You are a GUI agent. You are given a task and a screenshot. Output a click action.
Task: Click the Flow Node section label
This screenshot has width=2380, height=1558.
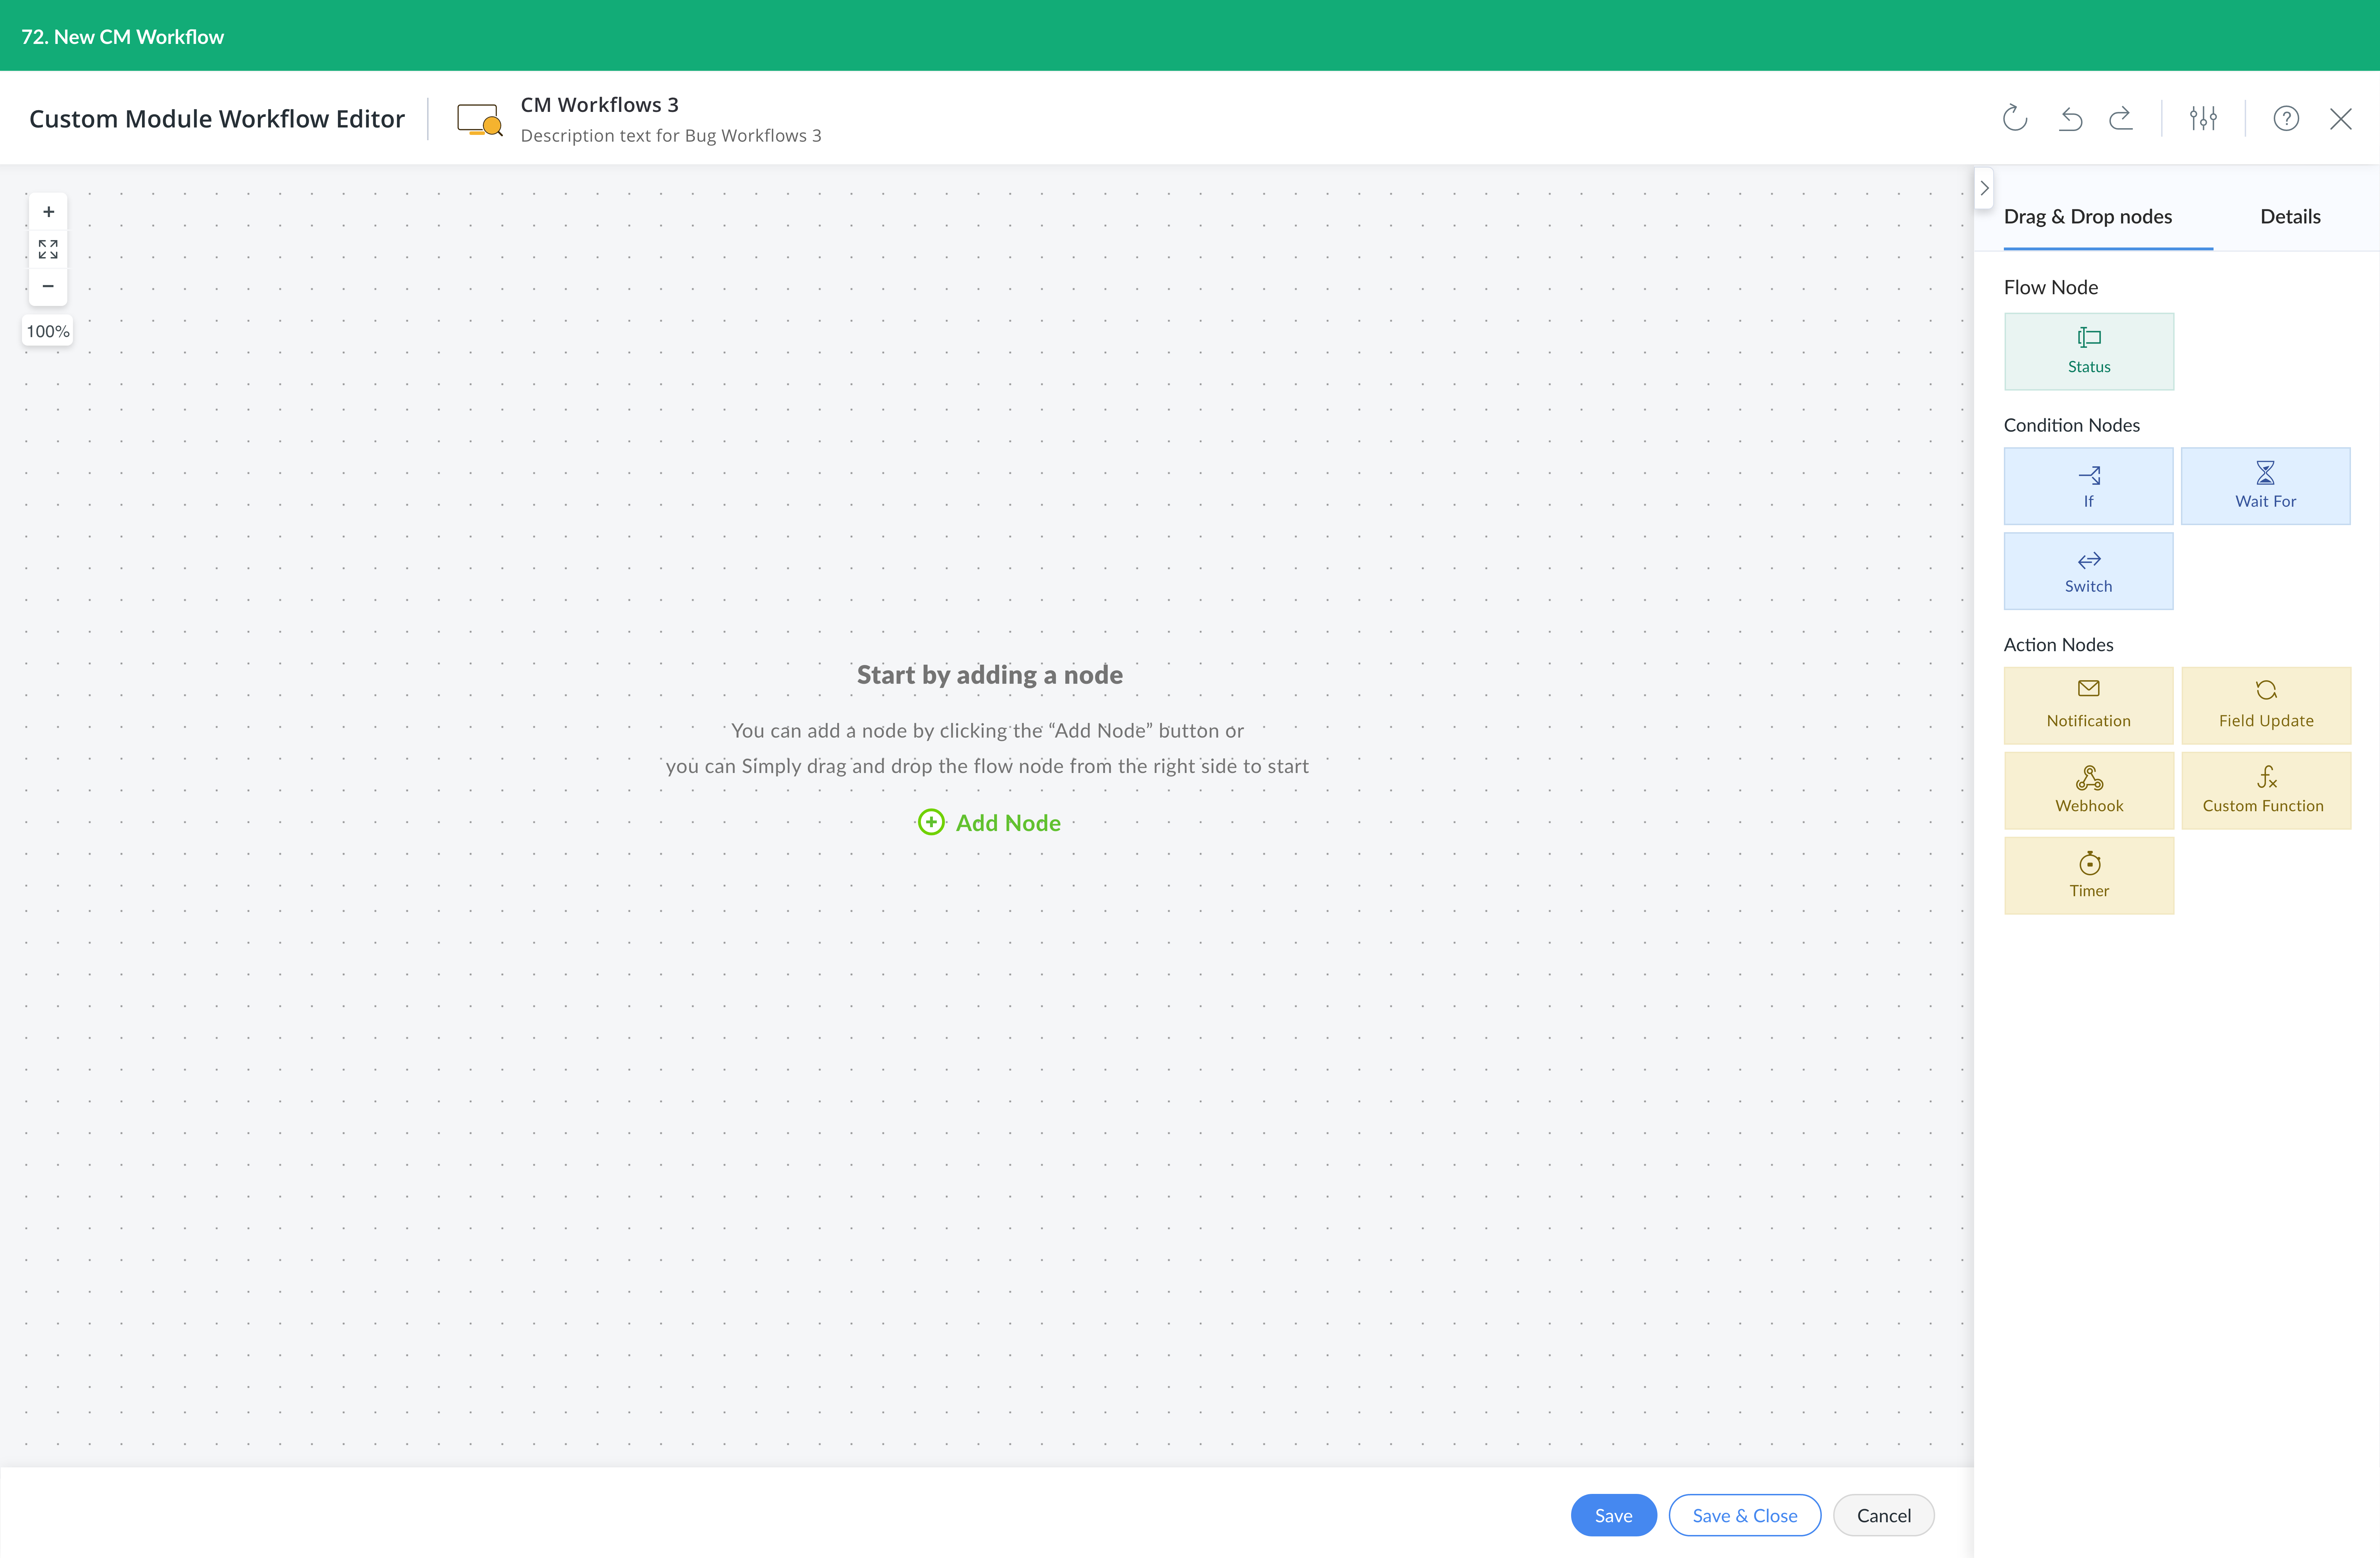(x=2051, y=288)
